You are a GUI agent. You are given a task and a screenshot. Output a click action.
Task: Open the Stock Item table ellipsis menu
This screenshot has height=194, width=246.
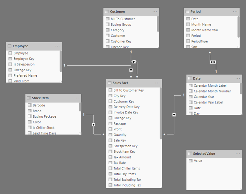pyautogui.click(x=77, y=98)
